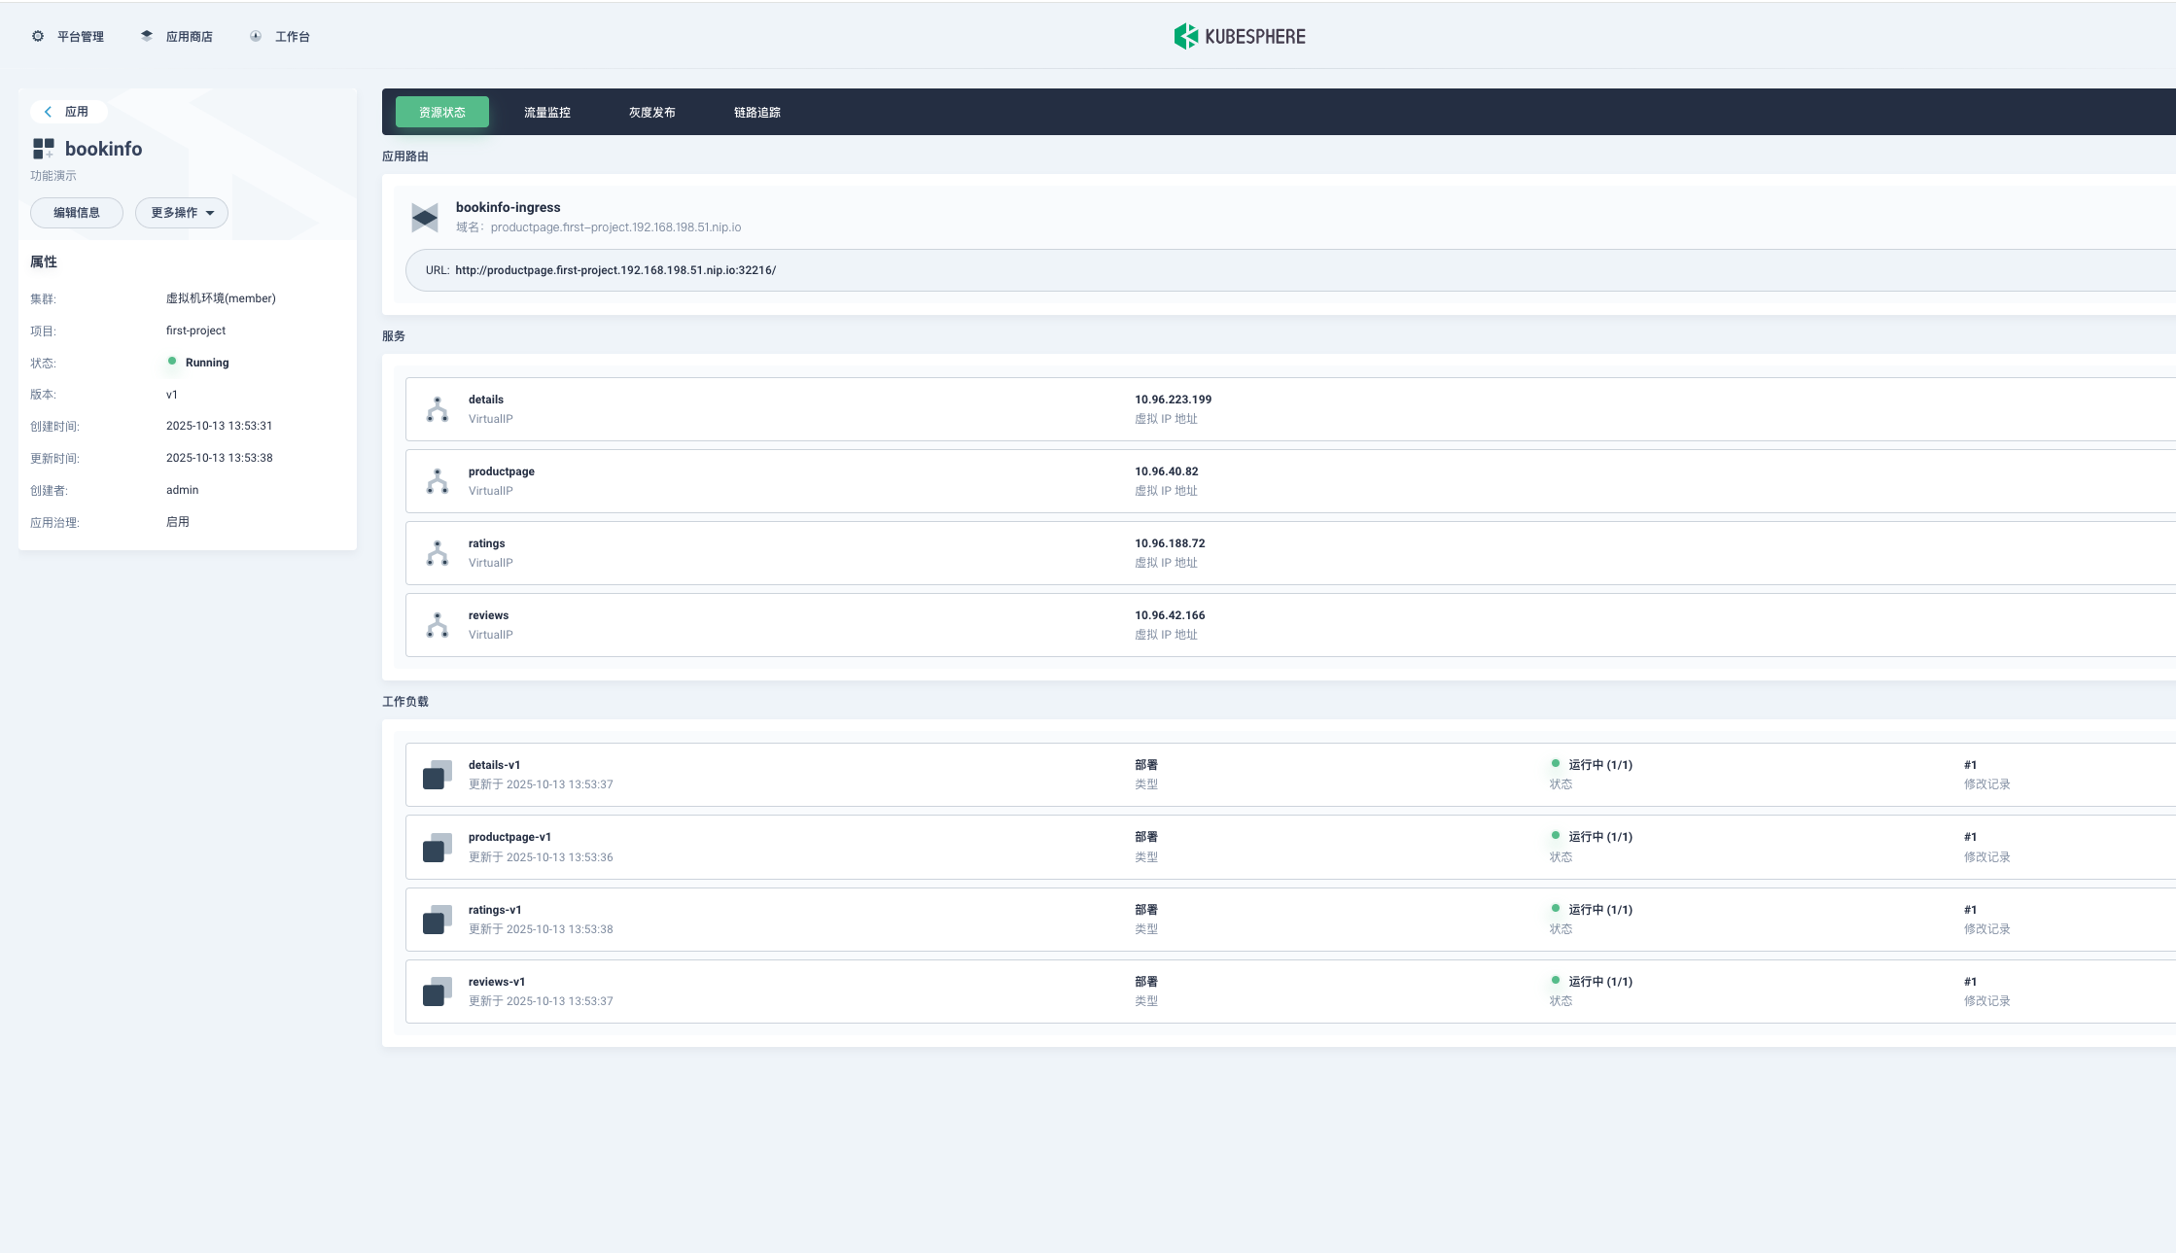Screen dimensions: 2176x1253
Task: Click the bookinfo-ingress route icon
Action: click(x=425, y=217)
